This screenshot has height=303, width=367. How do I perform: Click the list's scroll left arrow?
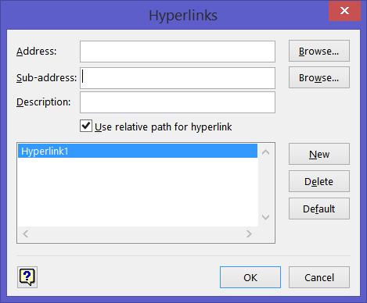click(26, 233)
